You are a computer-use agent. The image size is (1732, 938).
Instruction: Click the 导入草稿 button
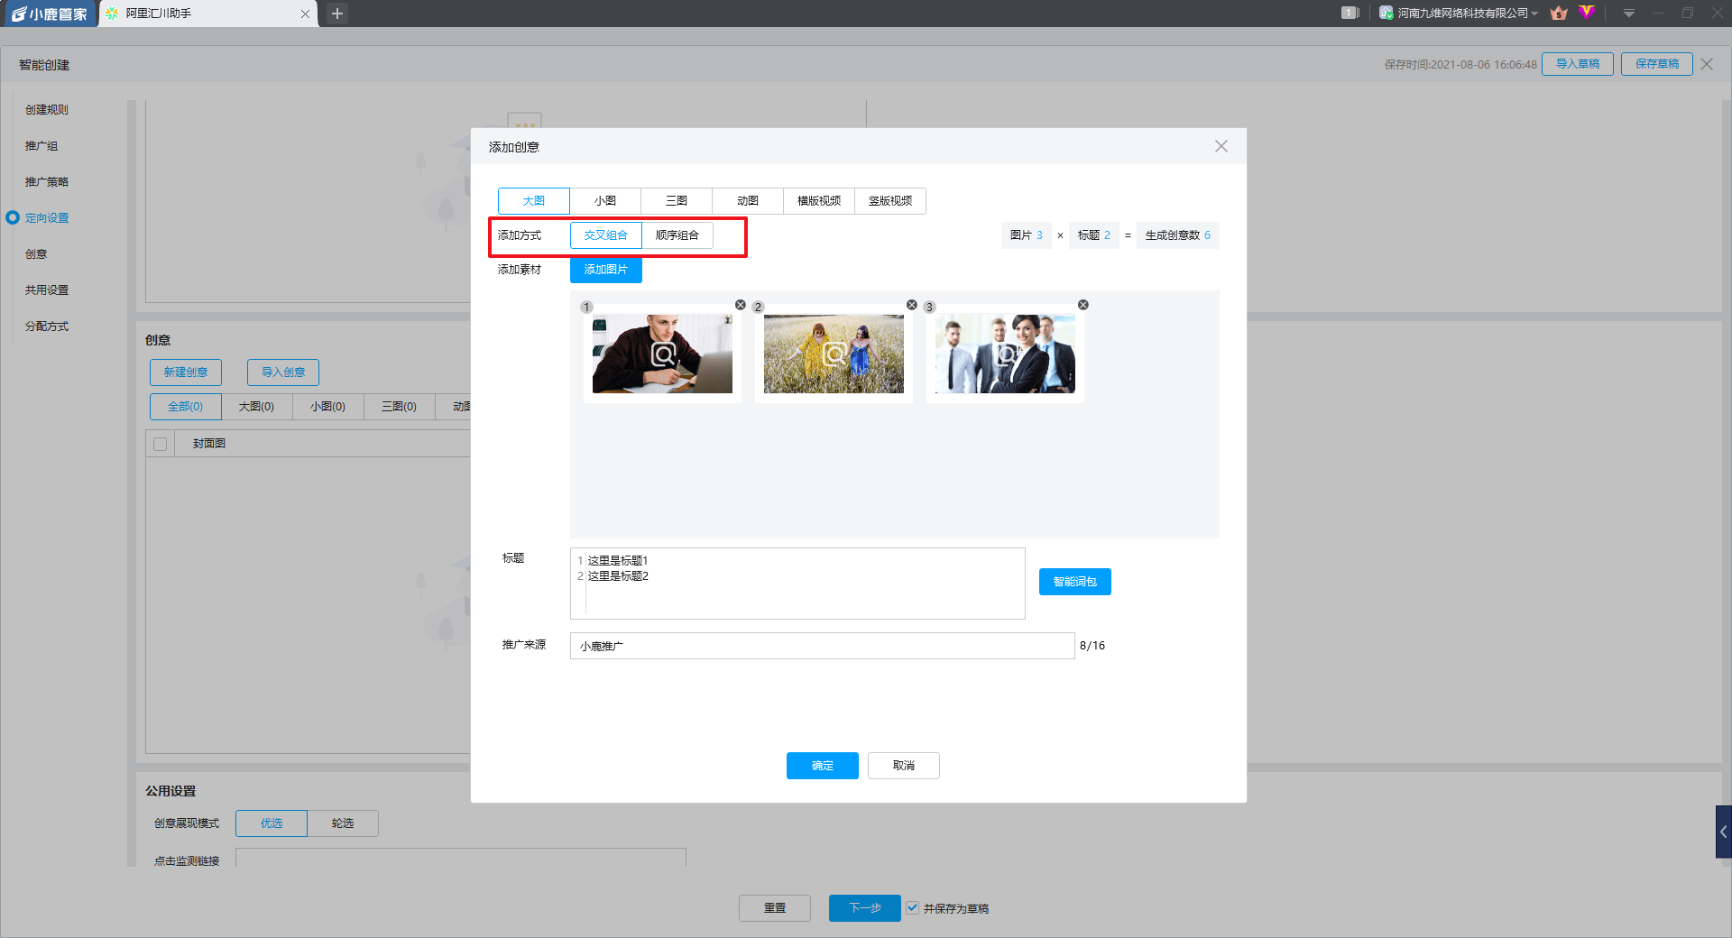point(1578,64)
